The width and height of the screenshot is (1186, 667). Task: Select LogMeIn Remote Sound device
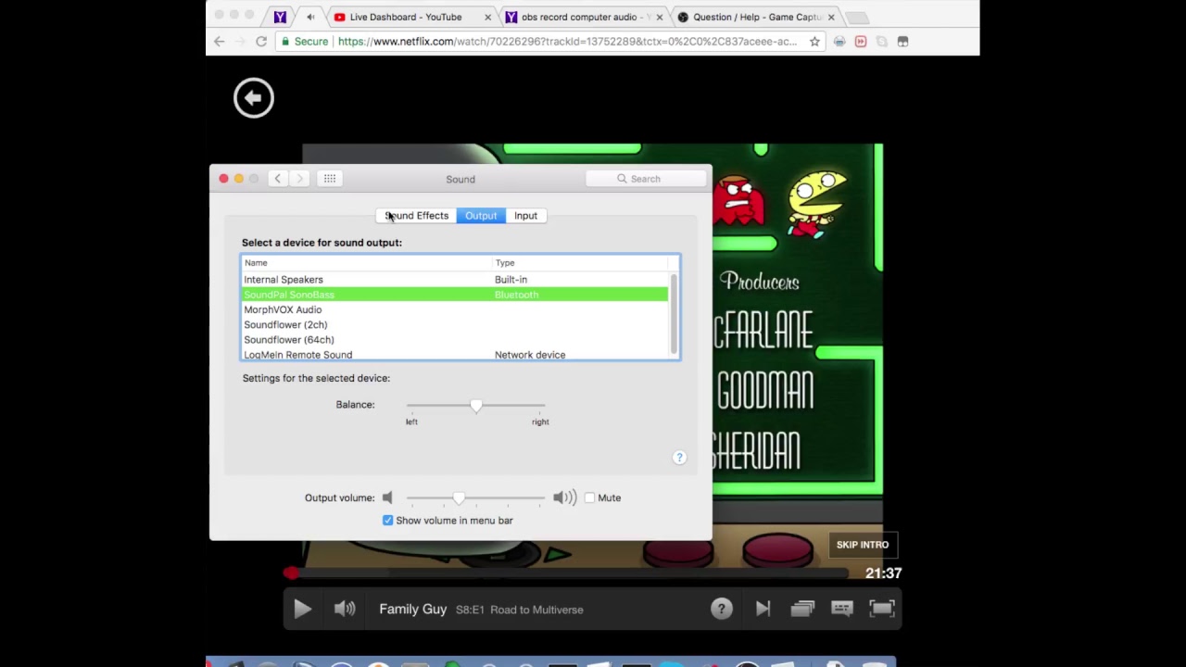point(455,355)
